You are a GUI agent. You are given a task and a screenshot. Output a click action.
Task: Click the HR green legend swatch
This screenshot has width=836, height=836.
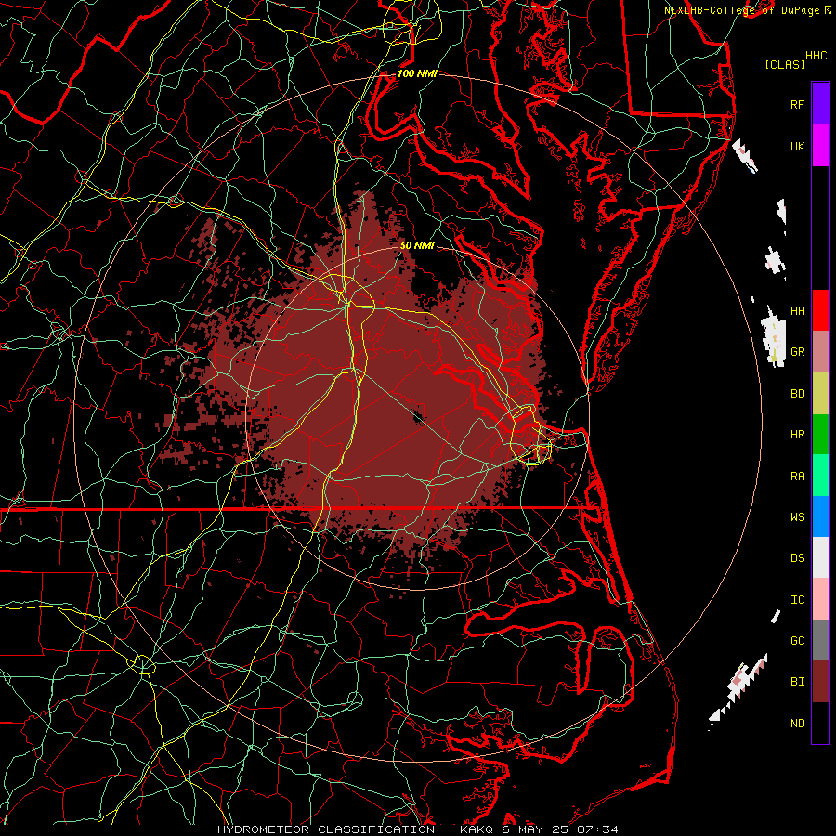tap(820, 434)
